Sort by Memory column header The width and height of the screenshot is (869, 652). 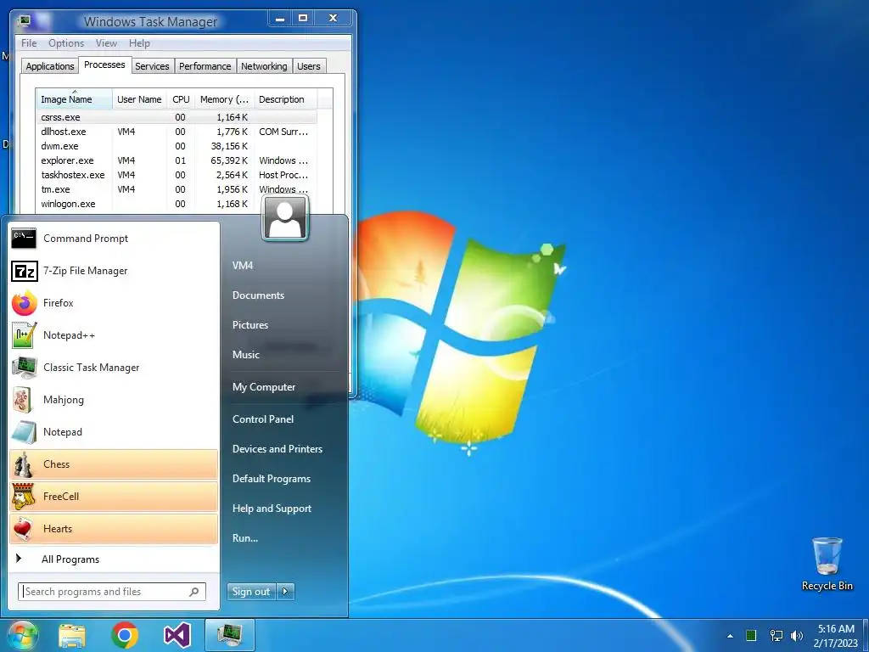(x=224, y=99)
